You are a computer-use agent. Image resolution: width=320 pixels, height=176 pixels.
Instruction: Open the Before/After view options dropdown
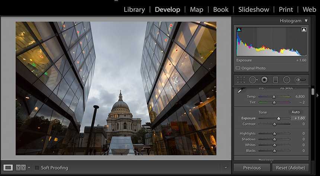29,168
